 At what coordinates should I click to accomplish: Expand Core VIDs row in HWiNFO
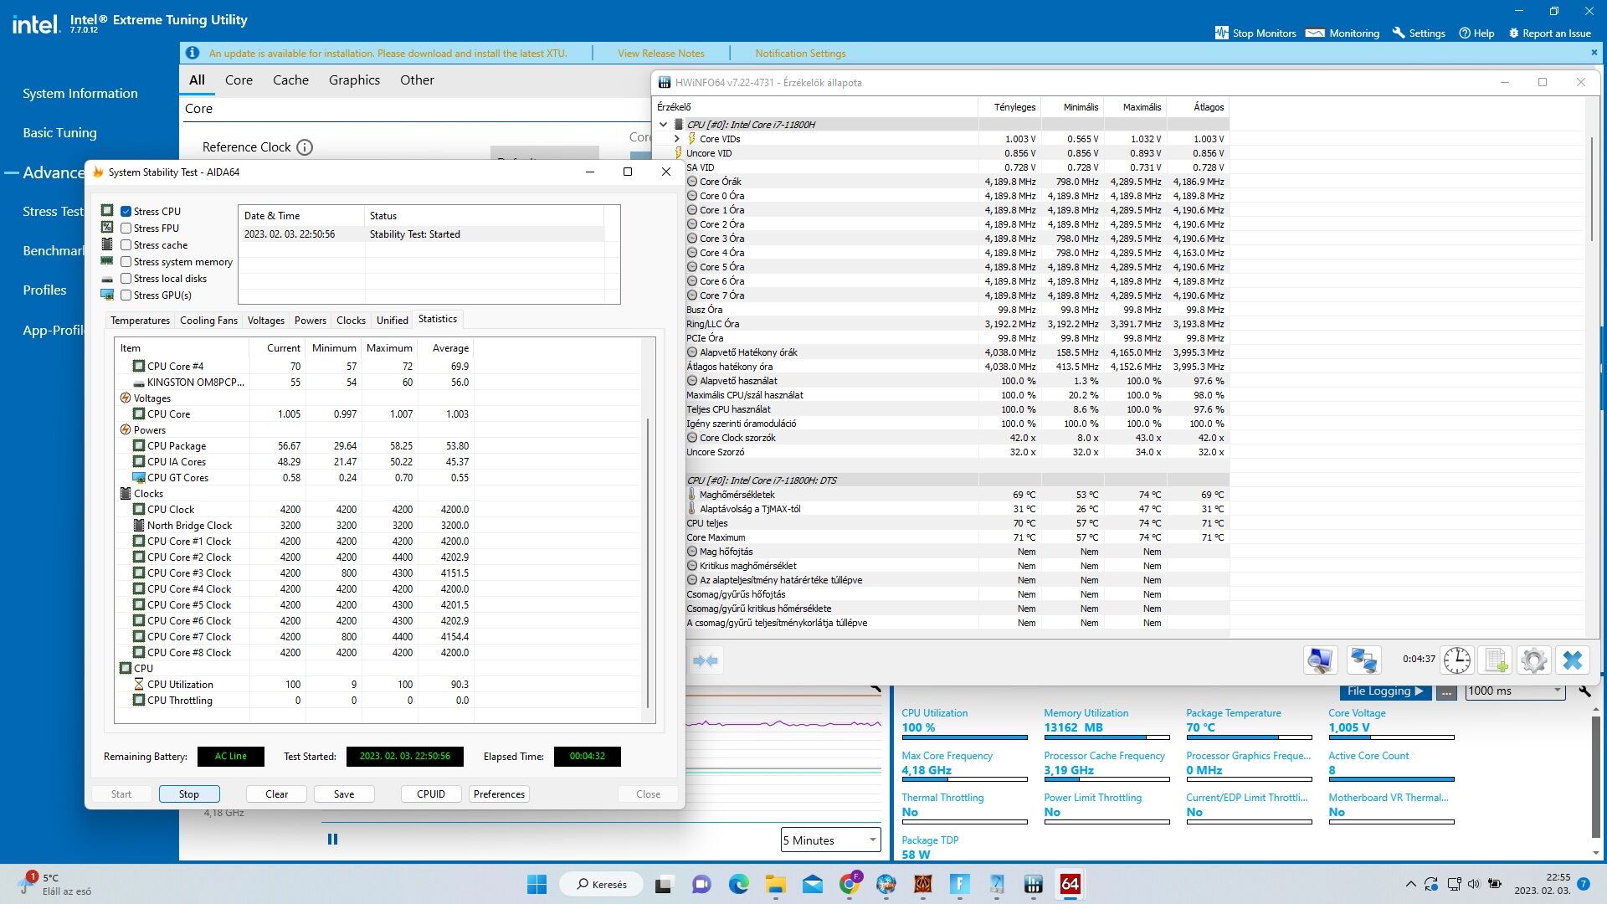pyautogui.click(x=677, y=139)
